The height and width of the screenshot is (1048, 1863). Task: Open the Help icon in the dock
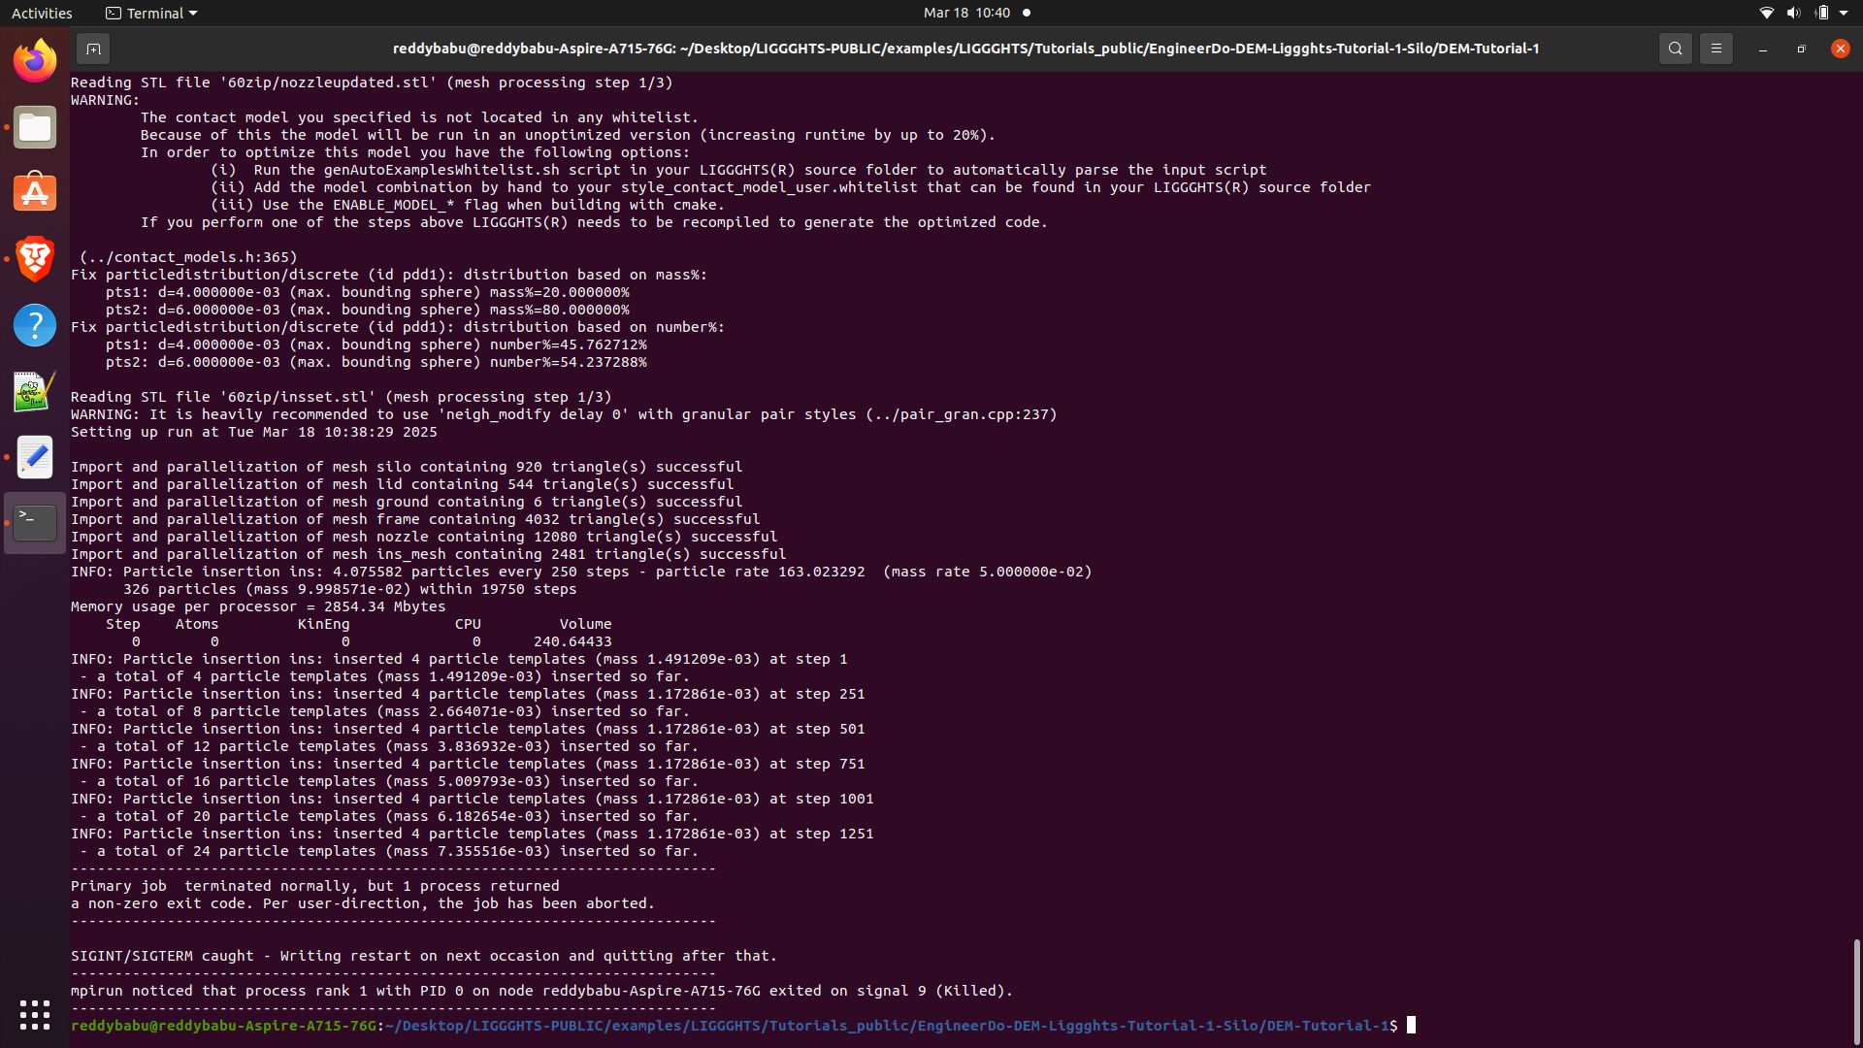pos(35,325)
